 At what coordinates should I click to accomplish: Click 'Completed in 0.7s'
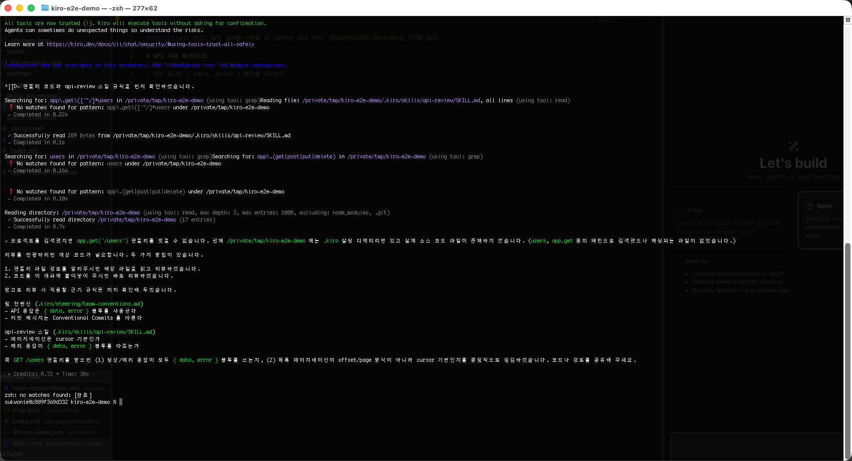pyautogui.click(x=39, y=226)
